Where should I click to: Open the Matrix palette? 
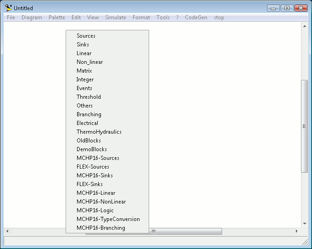(x=107, y=71)
